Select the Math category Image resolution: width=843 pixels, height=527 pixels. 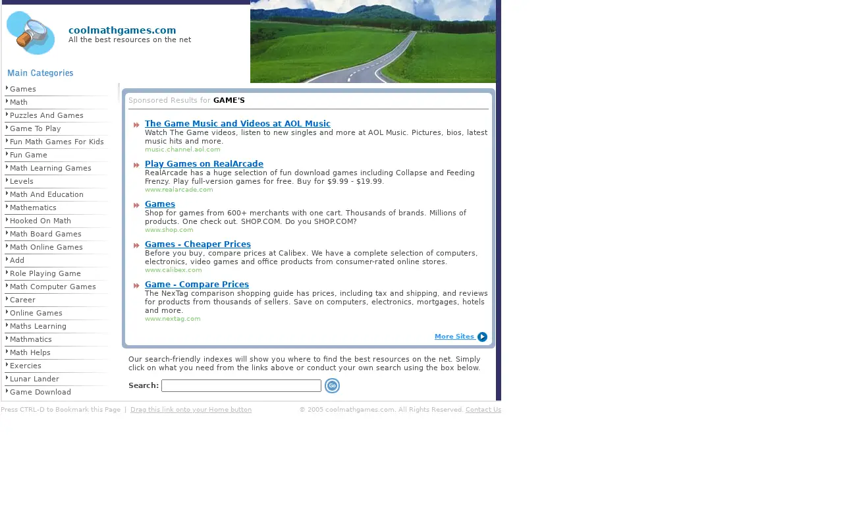click(x=18, y=103)
